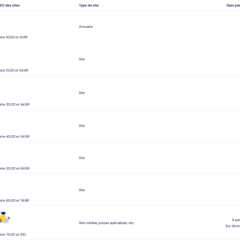Select "Site" in the 55.00–64.99 row
Viewport: 240px width, 240px height.
pyautogui.click(x=82, y=158)
